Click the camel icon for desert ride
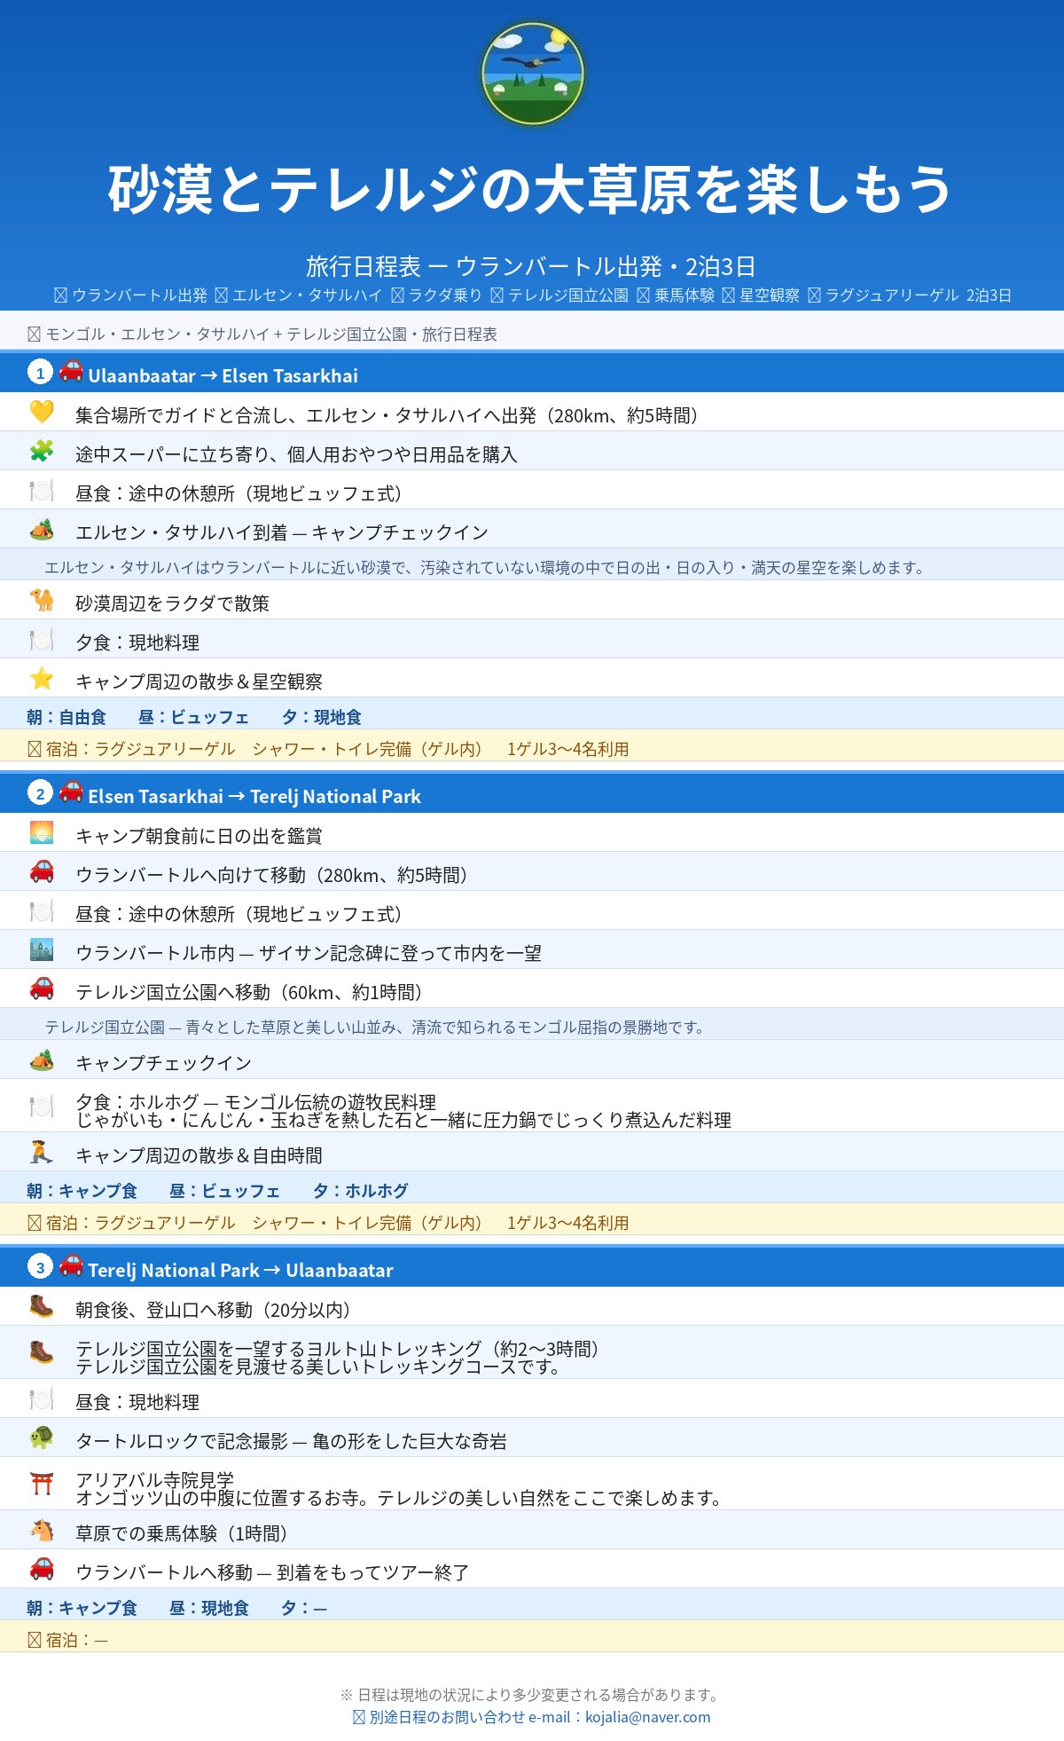The height and width of the screenshot is (1741, 1064). tap(42, 600)
